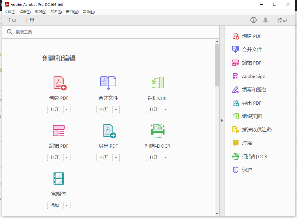Select 编辑 PDF icon in right sidebar
The image size is (297, 218).
tap(236, 63)
